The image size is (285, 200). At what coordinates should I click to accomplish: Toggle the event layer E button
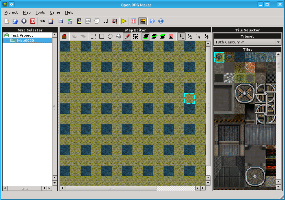tap(171, 36)
